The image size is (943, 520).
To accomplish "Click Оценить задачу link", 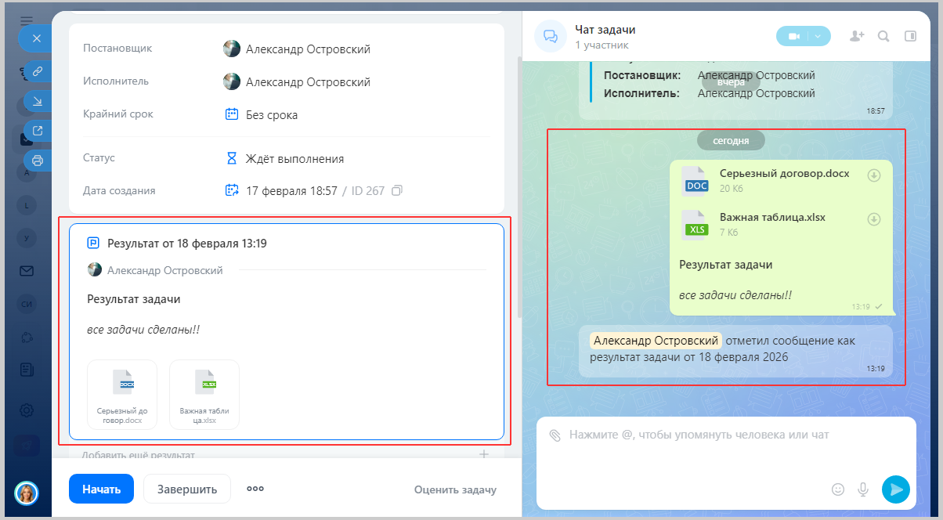I will [x=455, y=489].
